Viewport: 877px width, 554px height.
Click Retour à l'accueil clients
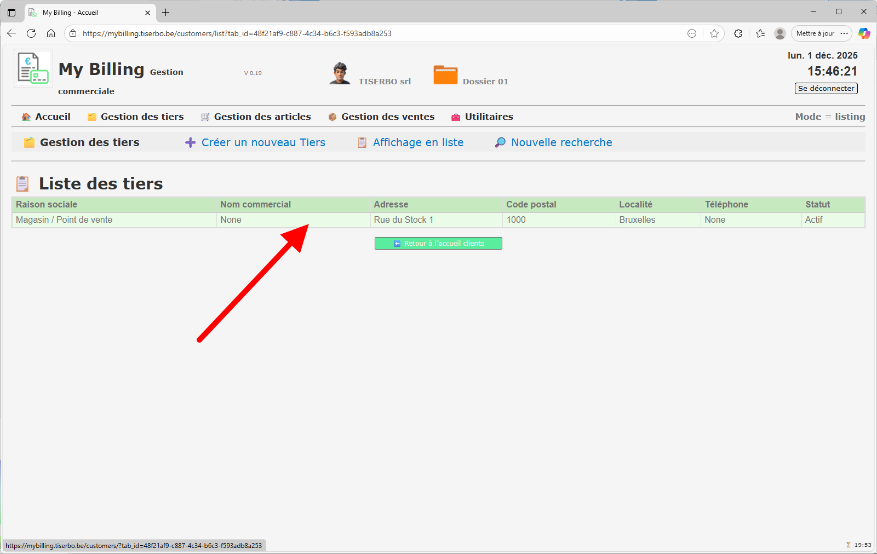438,243
